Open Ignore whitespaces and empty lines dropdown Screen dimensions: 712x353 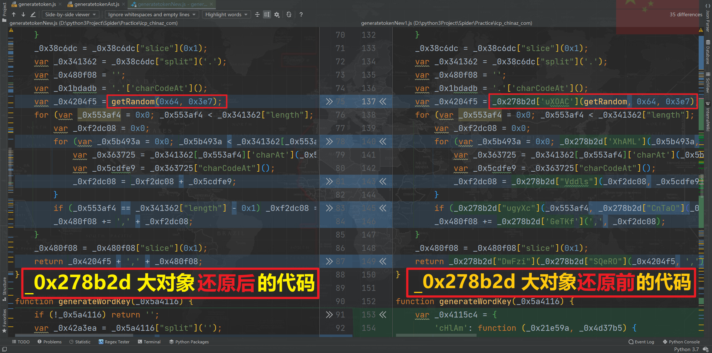[x=152, y=14]
